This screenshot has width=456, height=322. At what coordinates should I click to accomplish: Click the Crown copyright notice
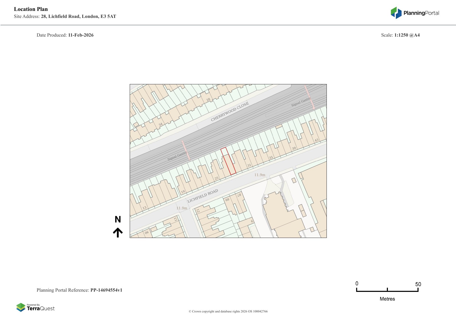point(228,311)
